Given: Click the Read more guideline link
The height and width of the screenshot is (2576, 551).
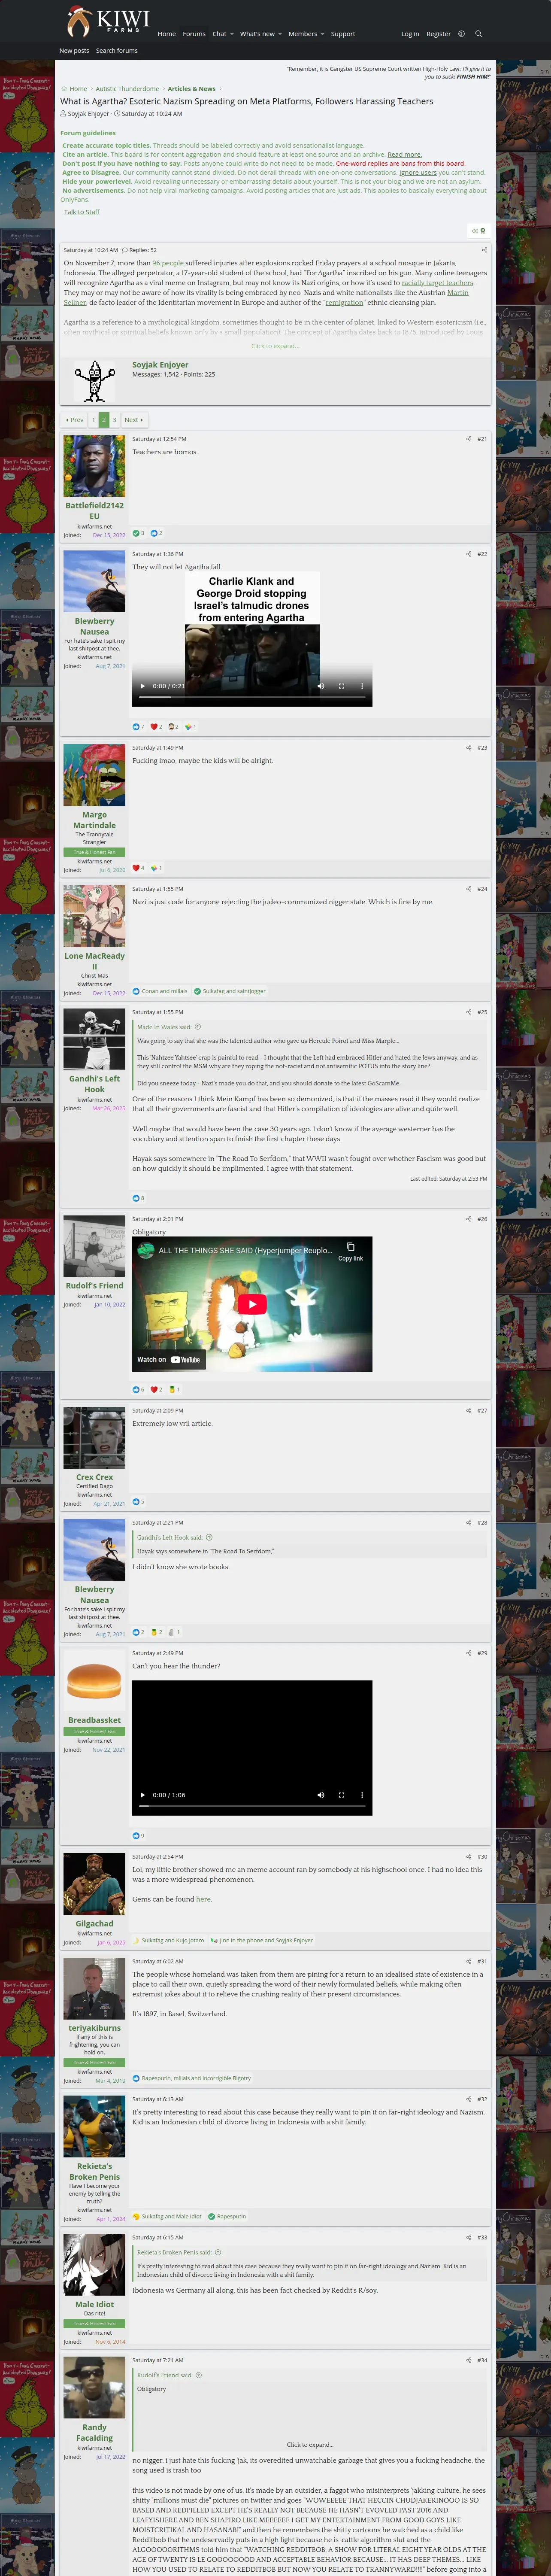Looking at the screenshot, I should [x=405, y=155].
